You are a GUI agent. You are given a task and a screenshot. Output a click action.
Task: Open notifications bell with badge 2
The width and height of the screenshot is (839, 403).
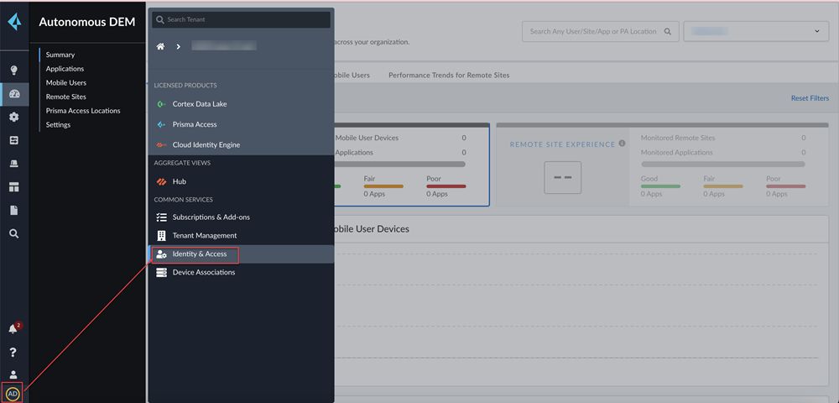click(14, 328)
